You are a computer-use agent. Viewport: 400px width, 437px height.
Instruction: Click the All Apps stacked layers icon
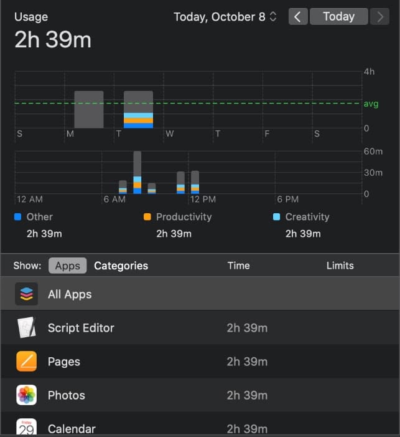26,294
